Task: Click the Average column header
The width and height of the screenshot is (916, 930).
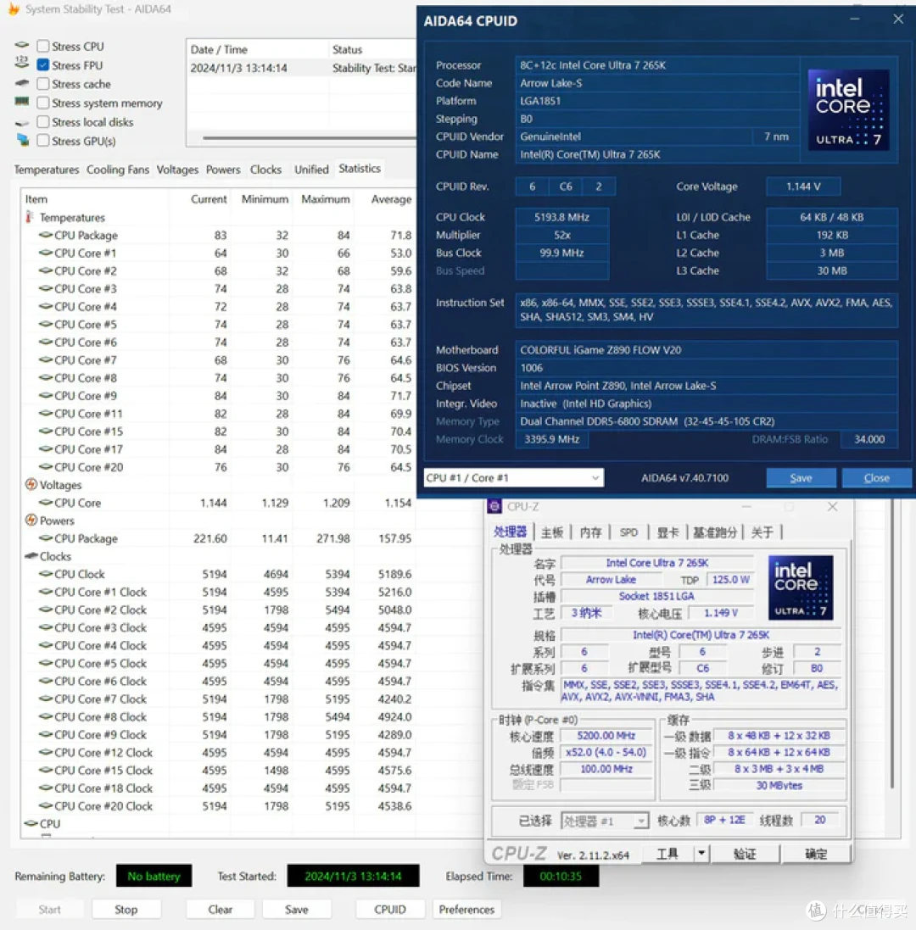Action: pyautogui.click(x=391, y=199)
